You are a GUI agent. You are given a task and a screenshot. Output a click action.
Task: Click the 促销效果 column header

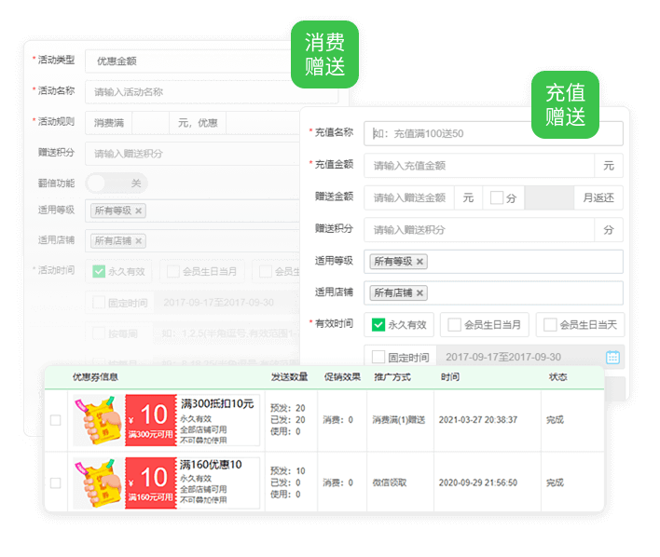[x=342, y=377]
